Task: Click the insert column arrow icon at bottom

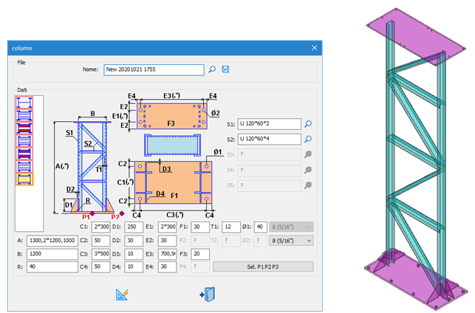Action: 208,295
